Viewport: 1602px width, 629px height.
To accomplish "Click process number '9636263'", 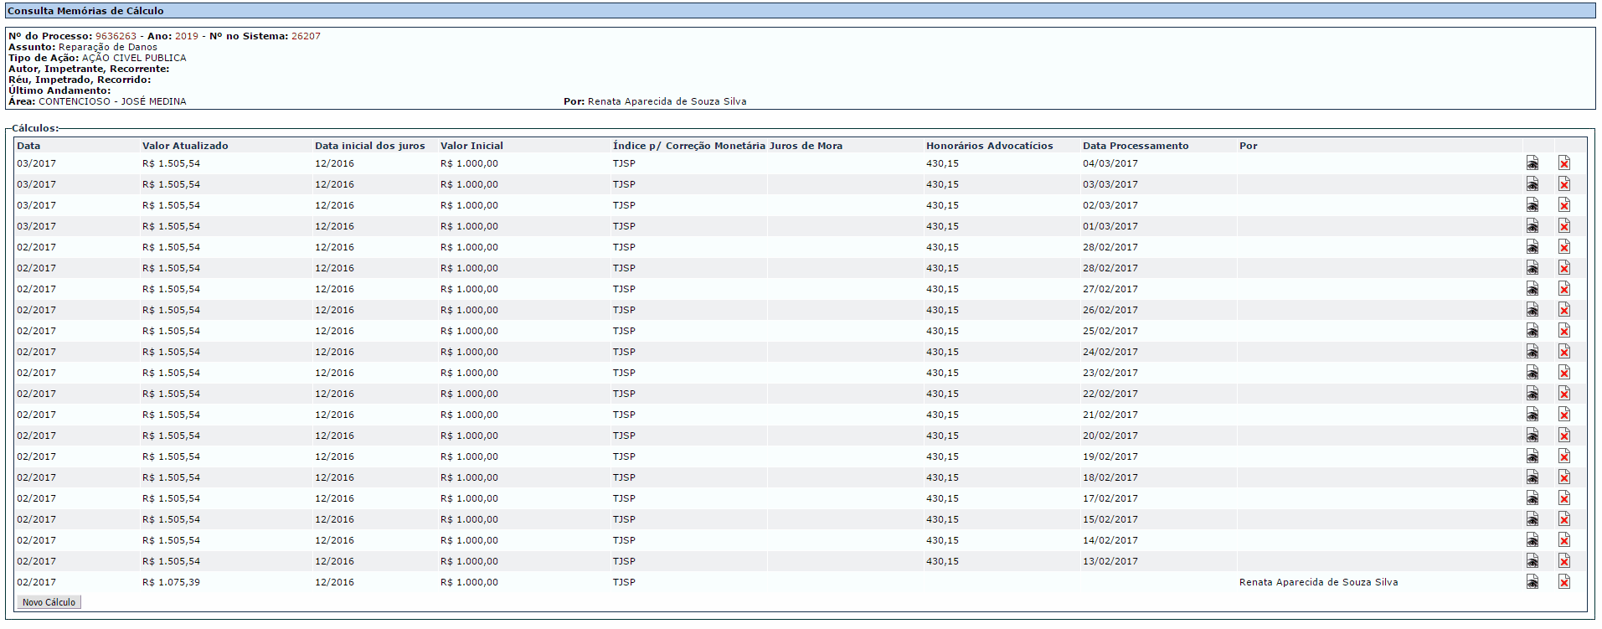I will coord(116,36).
